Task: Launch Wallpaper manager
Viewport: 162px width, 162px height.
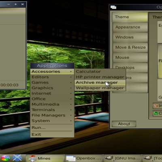Action: pos(100,88)
